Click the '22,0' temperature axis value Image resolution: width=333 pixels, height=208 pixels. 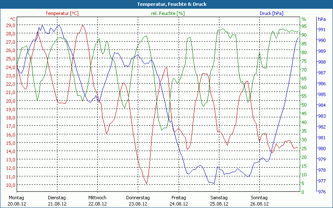coord(10,84)
